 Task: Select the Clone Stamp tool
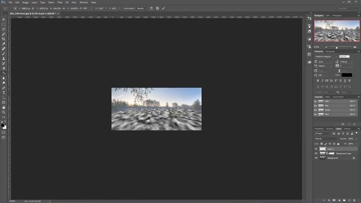click(3, 59)
